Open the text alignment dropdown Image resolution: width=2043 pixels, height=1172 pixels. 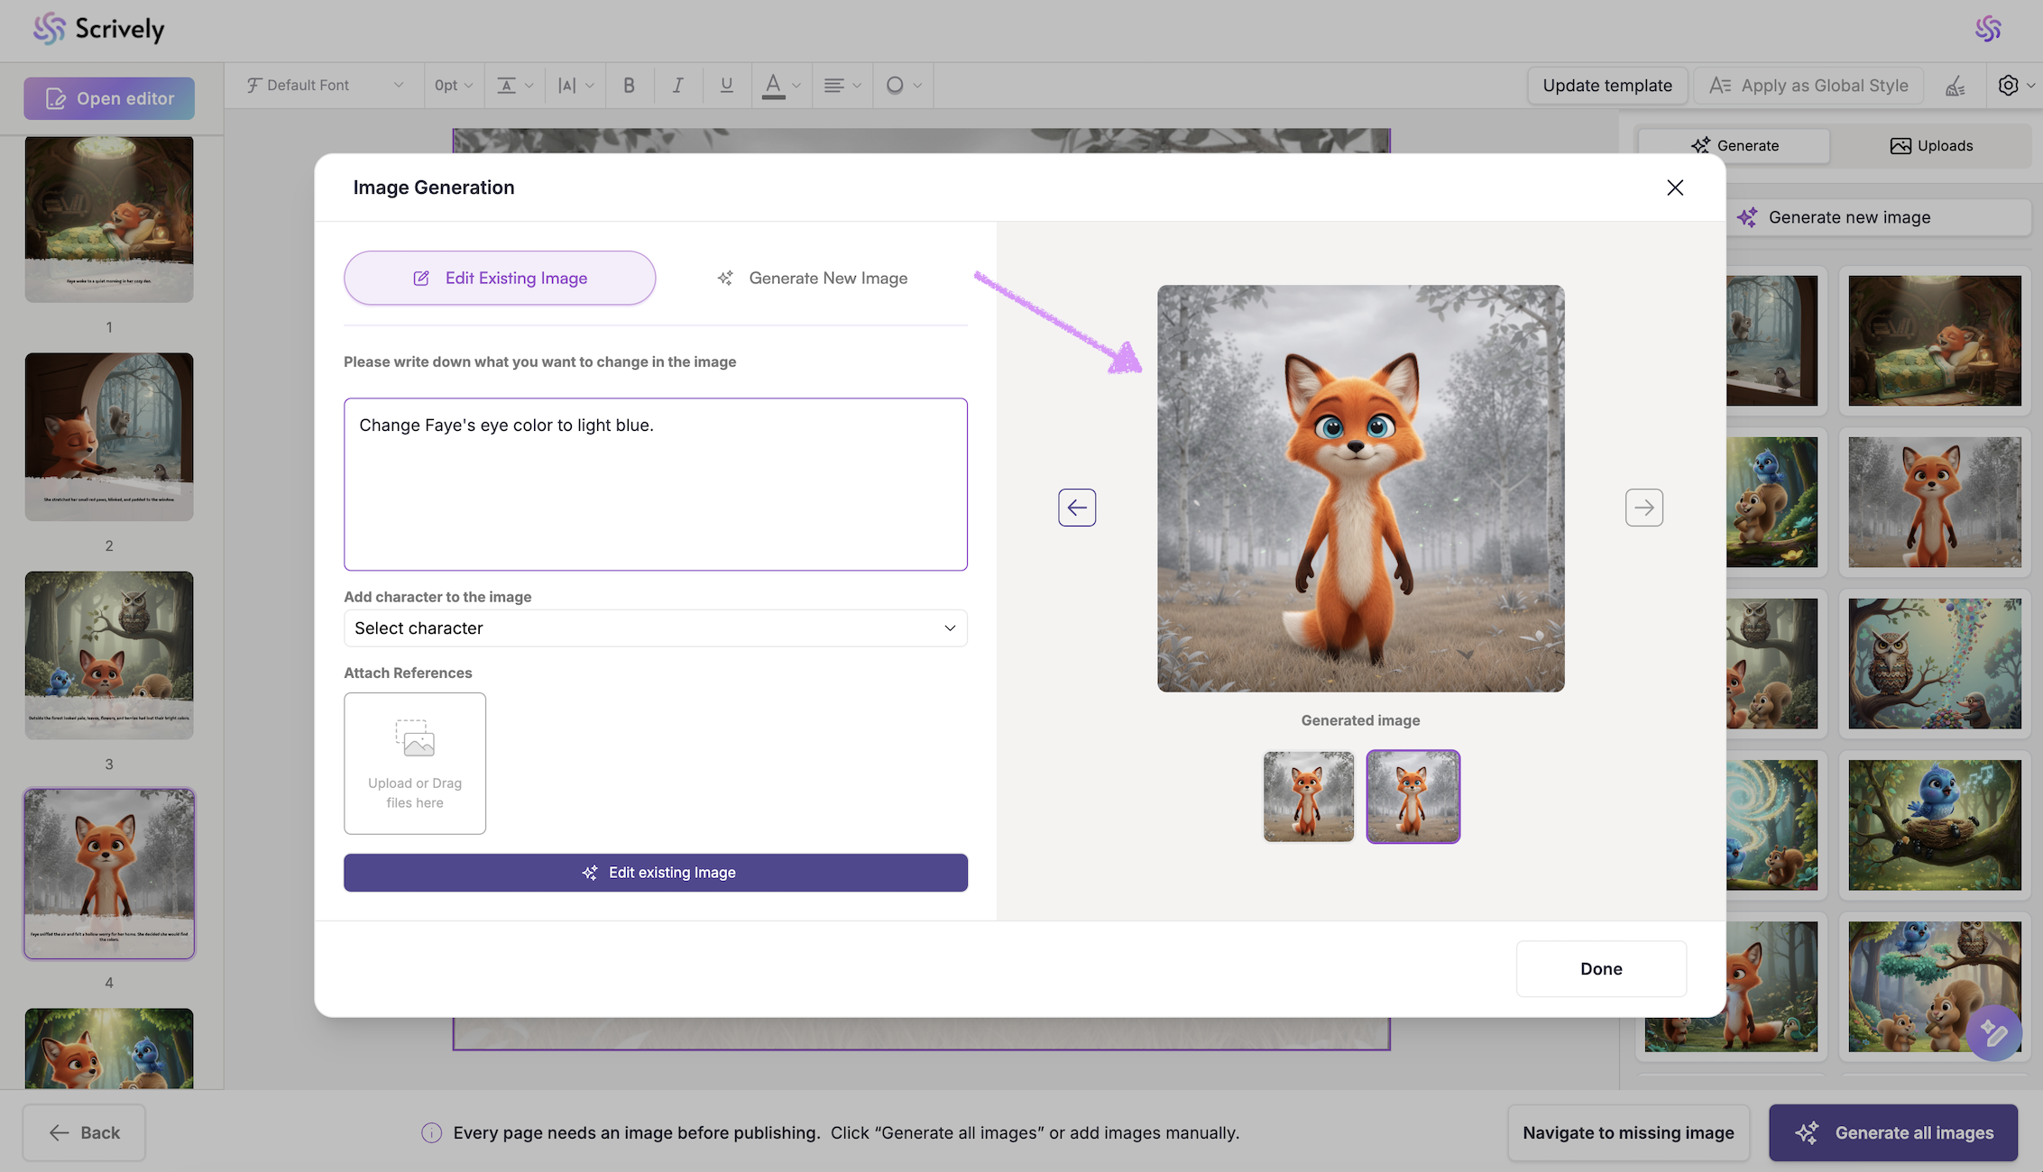842,86
